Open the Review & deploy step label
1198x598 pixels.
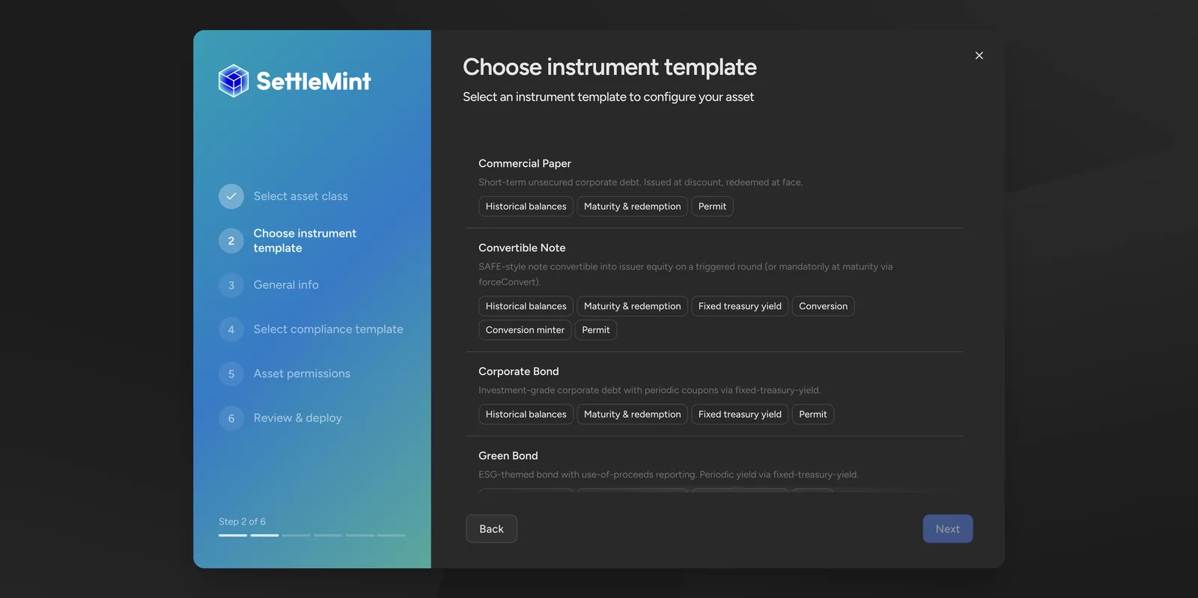click(x=297, y=418)
